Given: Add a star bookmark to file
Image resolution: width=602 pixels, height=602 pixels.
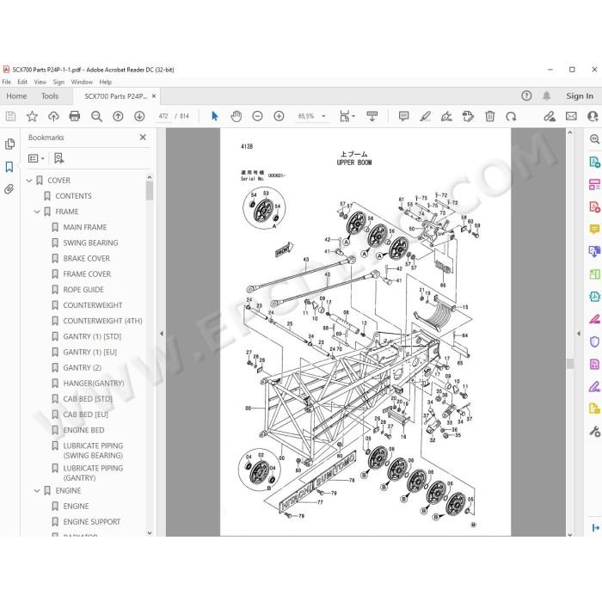Looking at the screenshot, I should [x=32, y=116].
